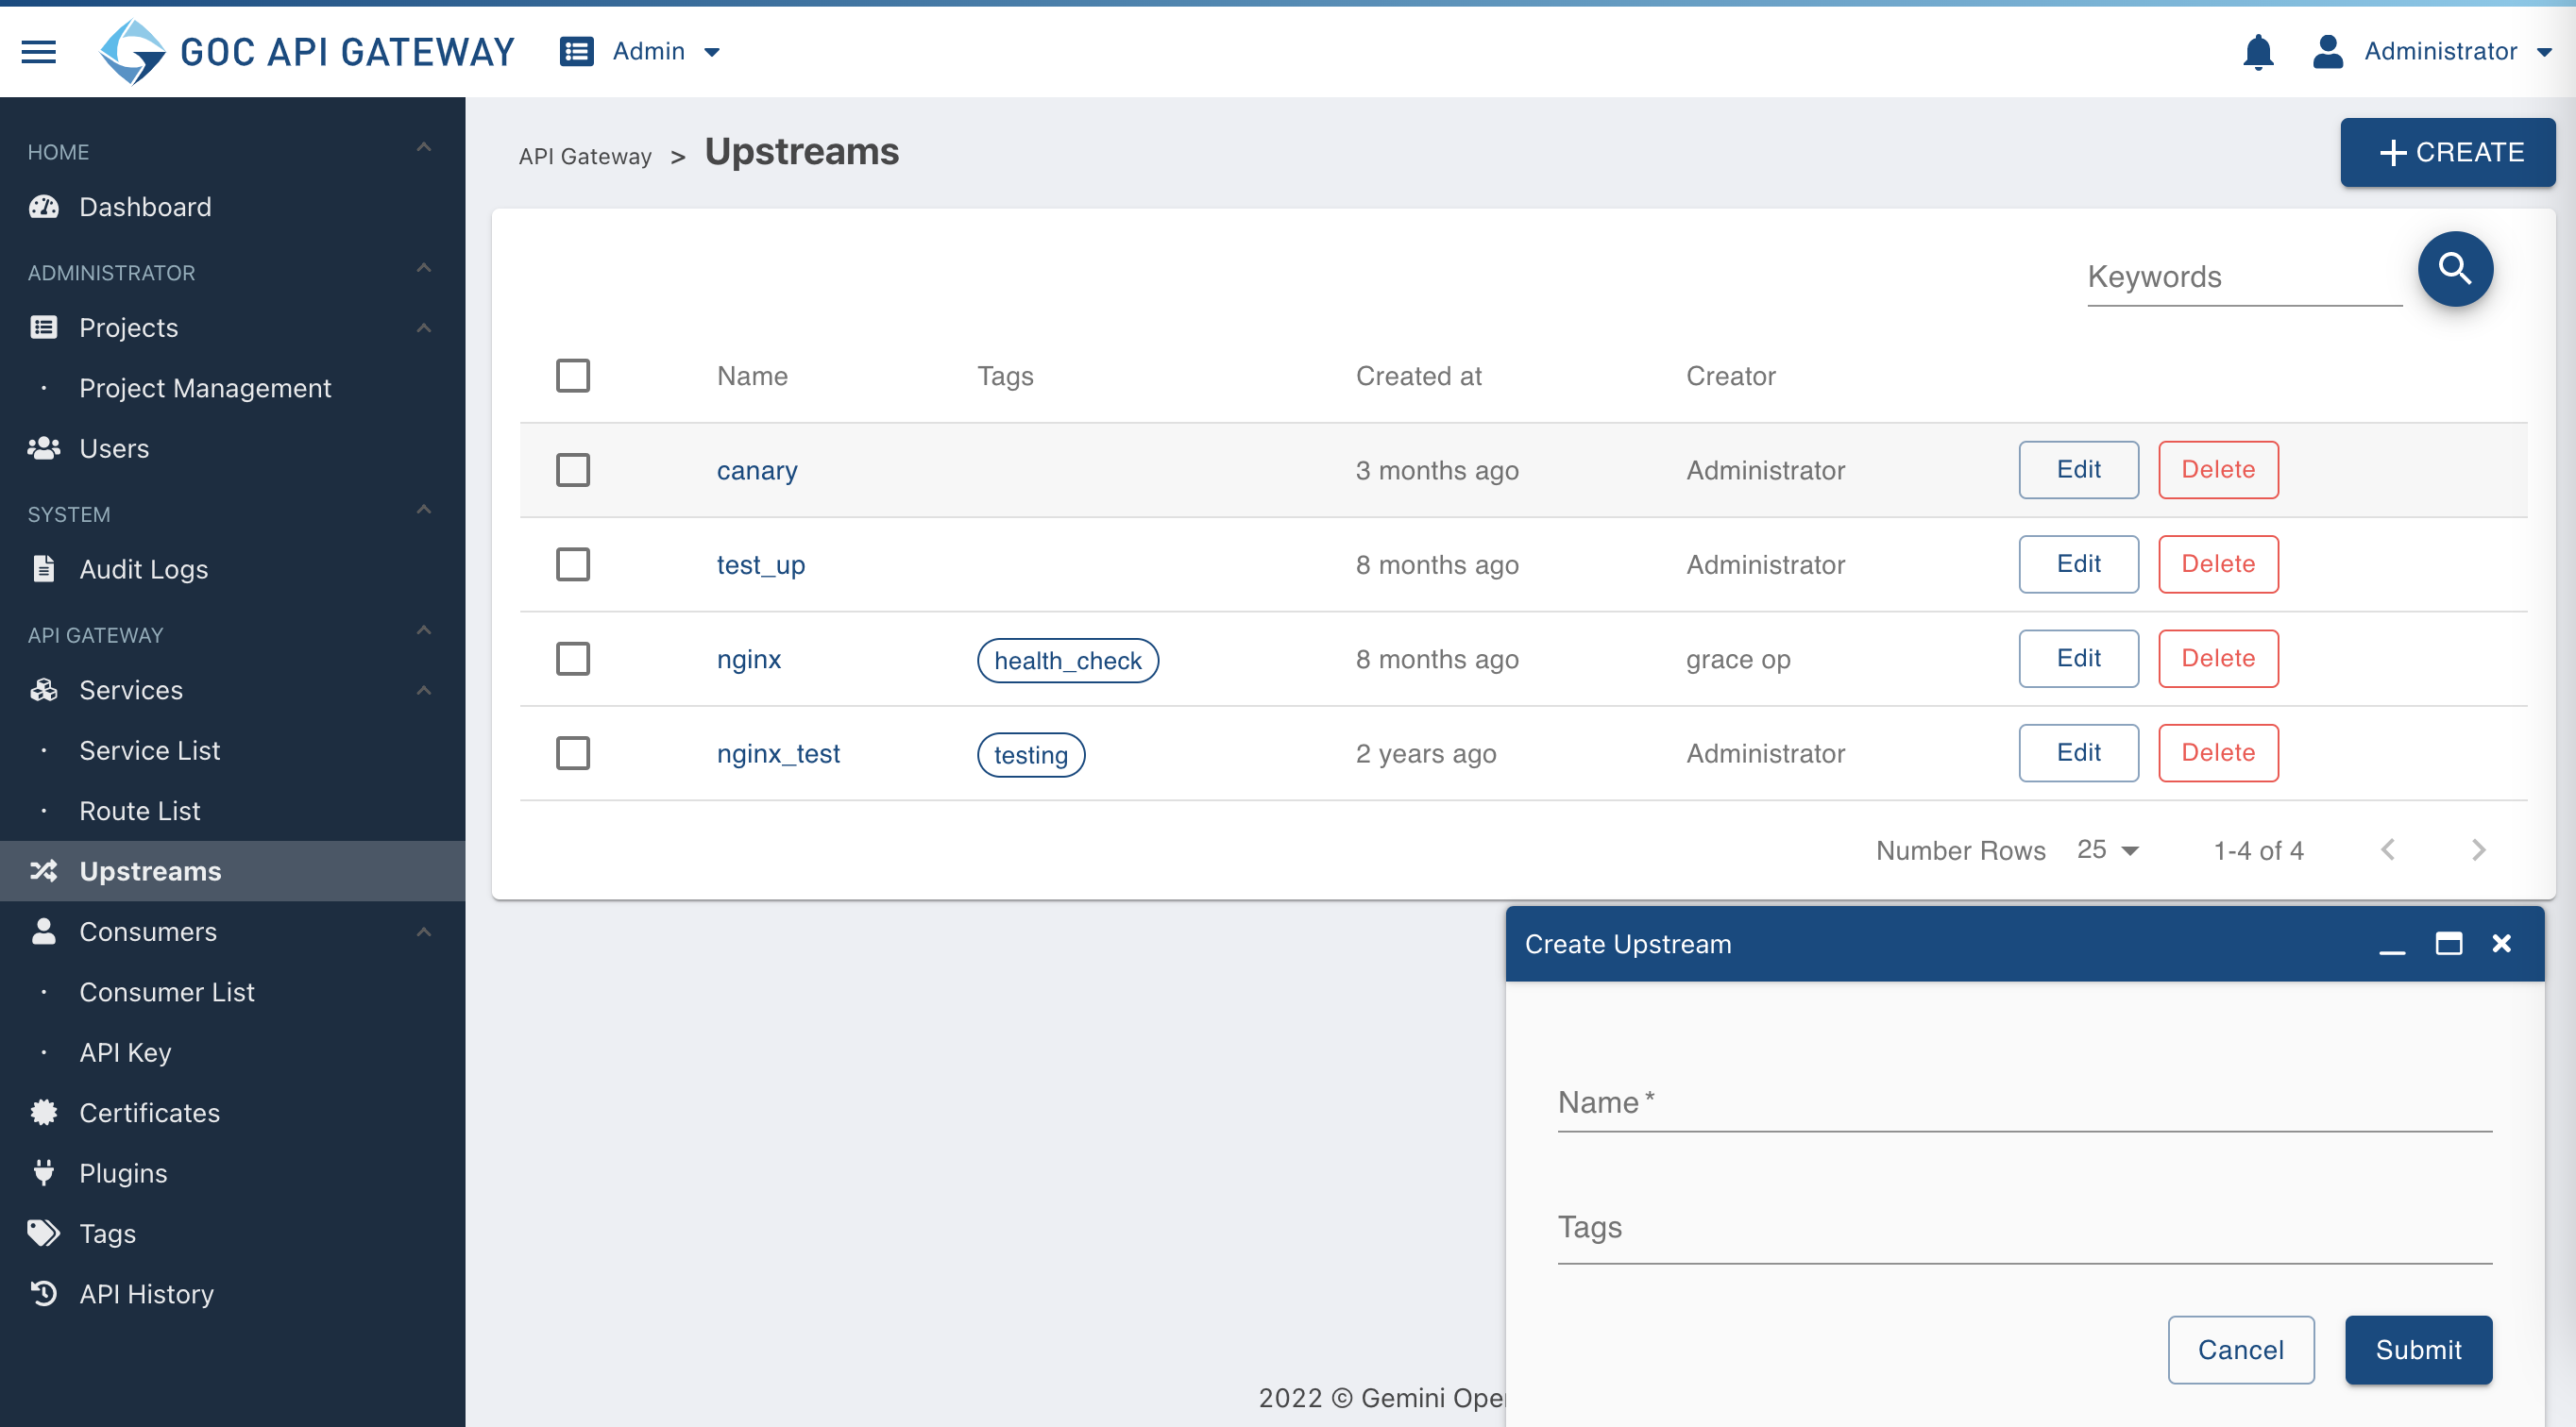Screen dimensions: 2576x1427
Task: Click the health_check tag chip
Action: click(x=1067, y=661)
